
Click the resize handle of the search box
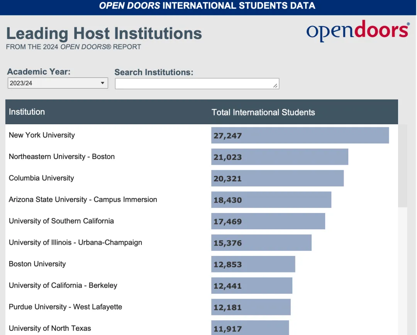275,86
